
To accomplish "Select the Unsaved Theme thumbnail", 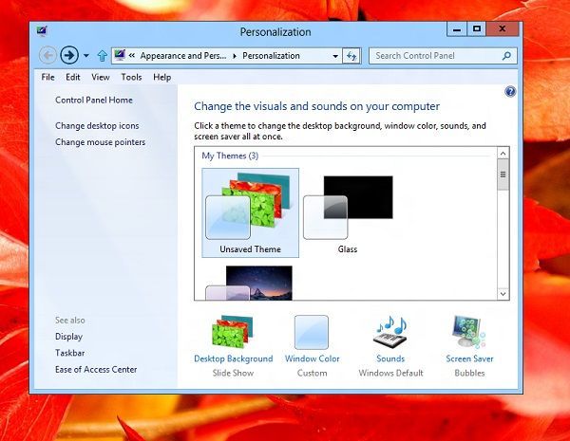I will (x=251, y=212).
